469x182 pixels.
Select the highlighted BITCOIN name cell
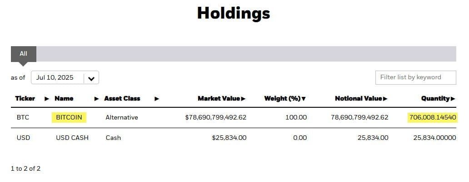point(69,117)
